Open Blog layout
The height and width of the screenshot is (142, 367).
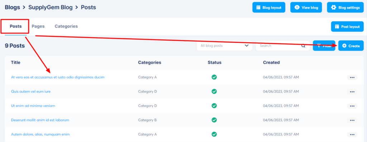[x=270, y=8]
